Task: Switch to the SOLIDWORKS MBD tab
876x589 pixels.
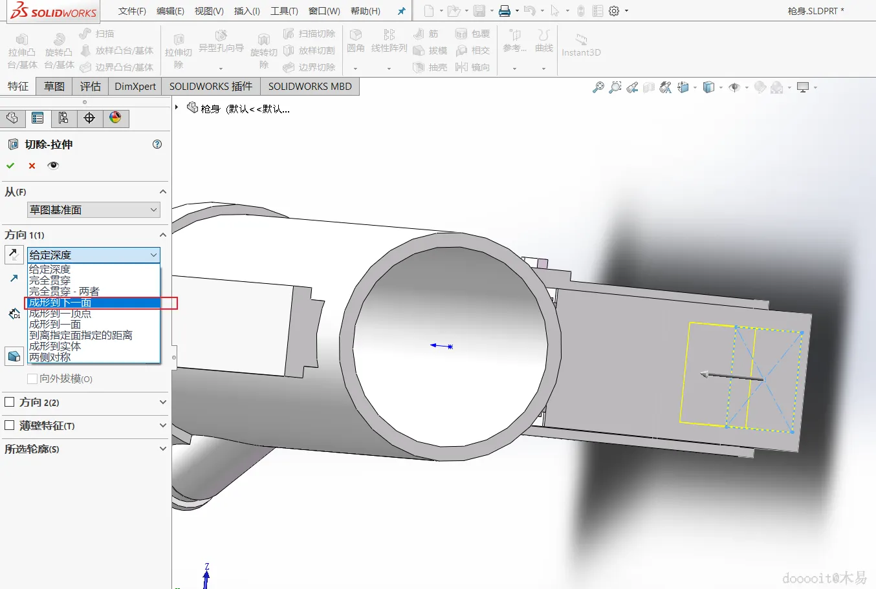Action: click(x=310, y=87)
